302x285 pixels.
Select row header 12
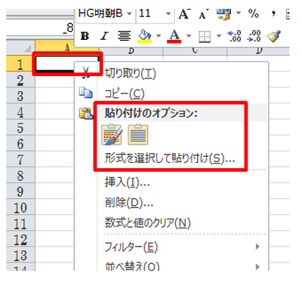click(x=20, y=239)
